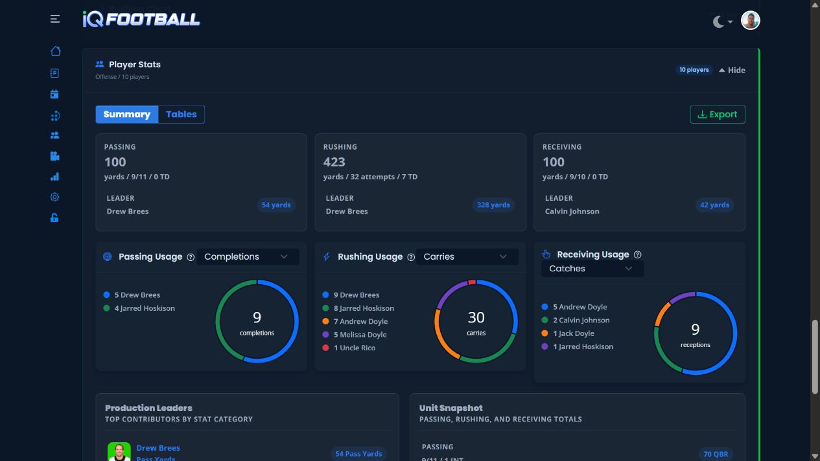Image resolution: width=820 pixels, height=461 pixels.
Task: Open the playbook notebook sidebar icon
Action: coord(54,73)
